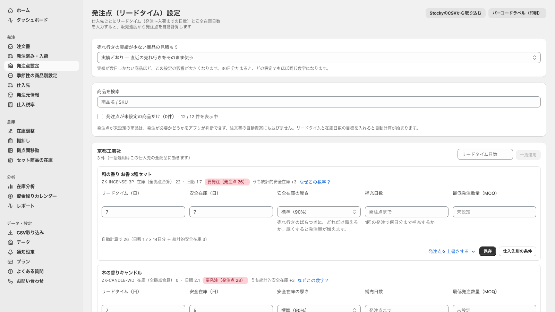Screen dimensions: 555x312
Task: Click the プラン card icon
Action: 10,262
